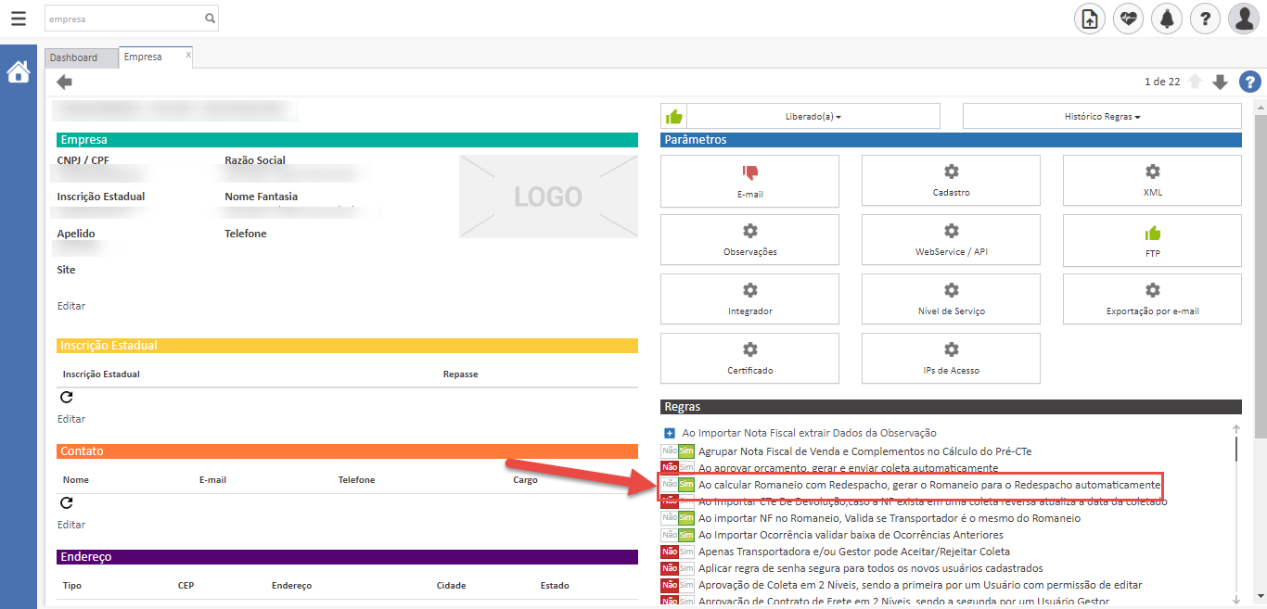Click the back arrow icon
The width and height of the screenshot is (1267, 609).
[x=64, y=82]
